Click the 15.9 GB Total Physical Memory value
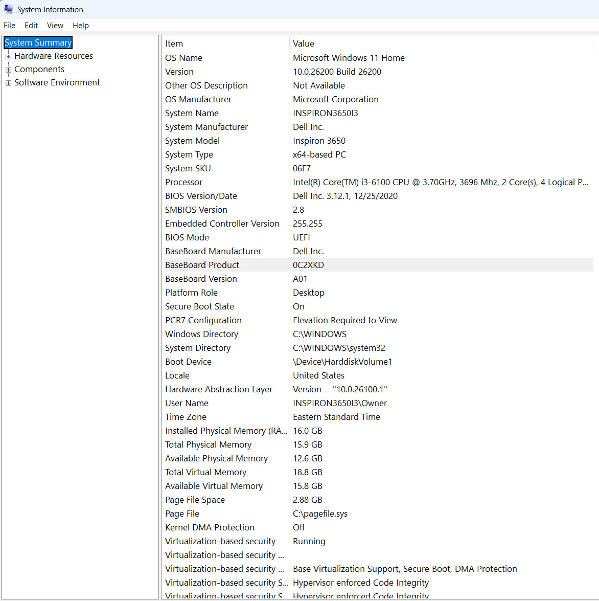599x601 pixels. click(x=308, y=444)
